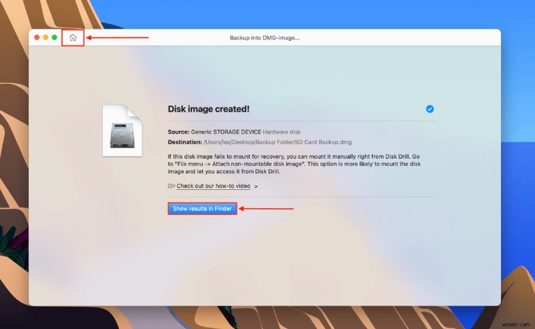The width and height of the screenshot is (535, 329).
Task: Click the chevron after the how-to video link
Action: tap(256, 187)
